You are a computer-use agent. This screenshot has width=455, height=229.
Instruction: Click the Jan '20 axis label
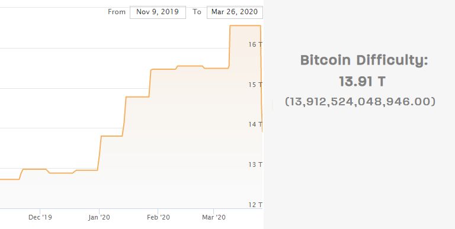point(100,217)
